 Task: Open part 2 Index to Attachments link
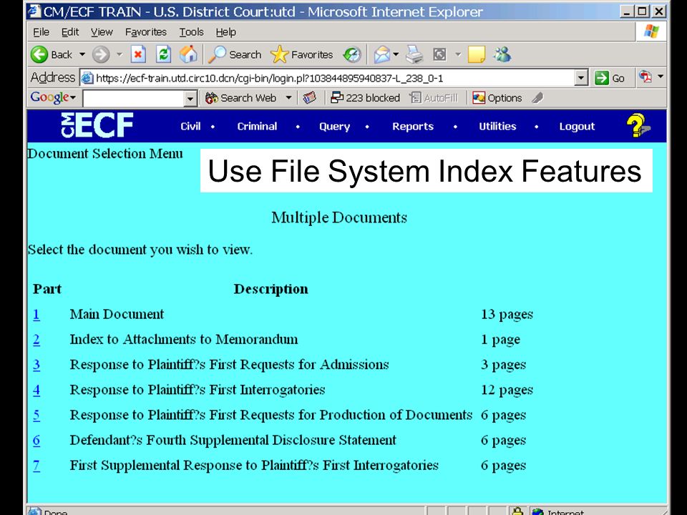point(36,339)
